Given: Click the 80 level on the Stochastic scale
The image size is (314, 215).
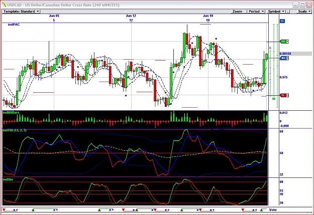Looking at the screenshot, I should (281, 182).
